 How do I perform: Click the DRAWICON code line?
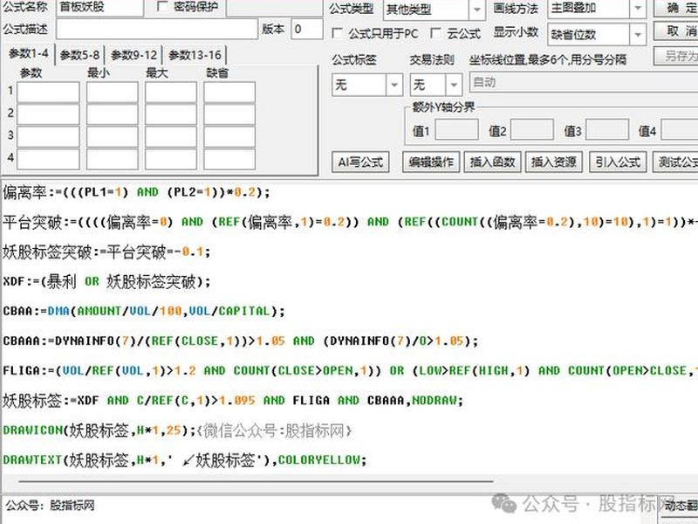coord(177,431)
